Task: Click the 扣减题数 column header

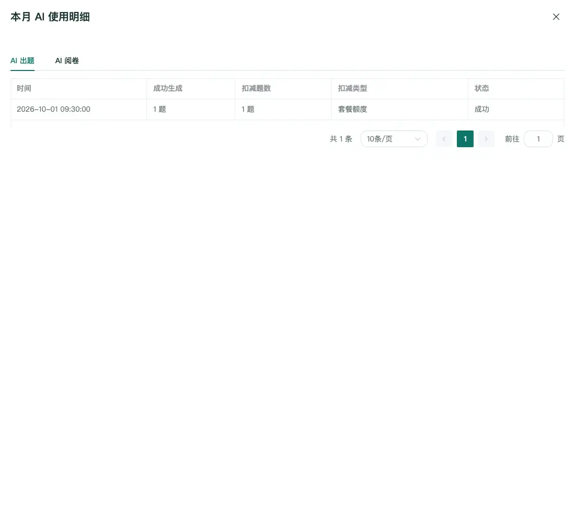Action: tap(283, 88)
